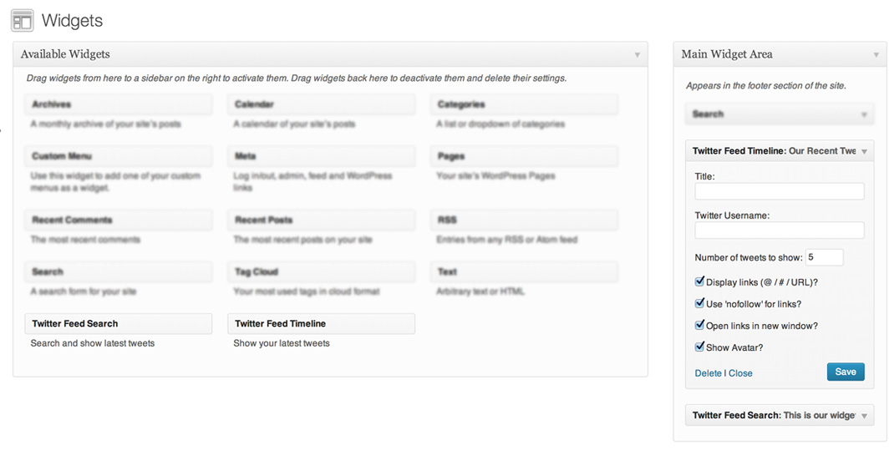This screenshot has height=461, width=889.
Task: Click the Delete link
Action: 709,373
